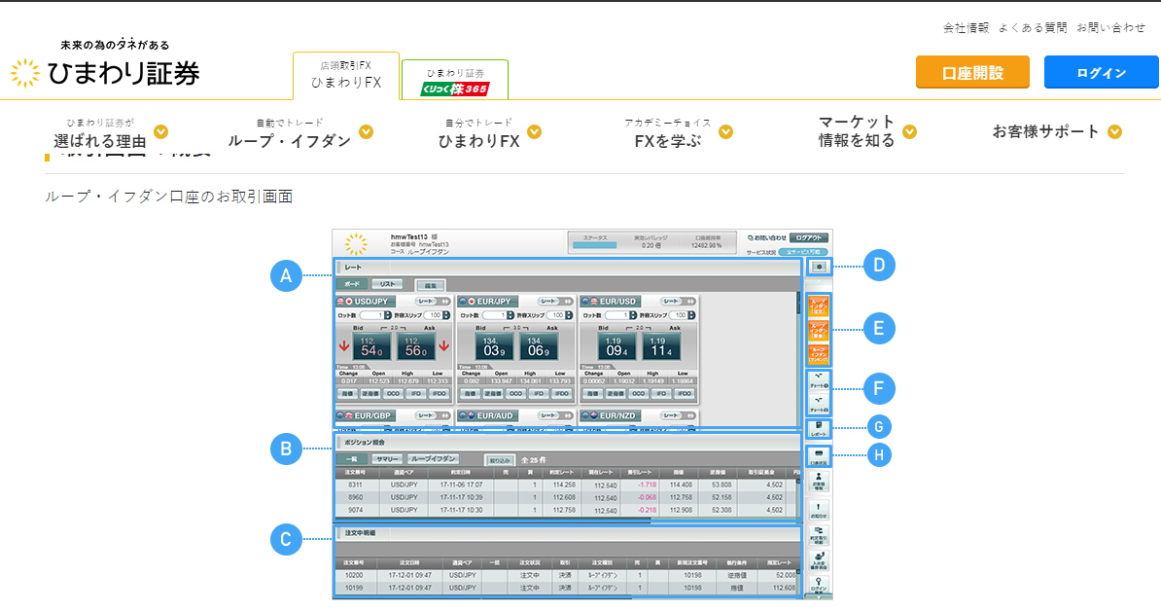This screenshot has height=611, width=1161.
Task: Click the EUR/JPY Bid price 134.03 tile
Action: click(494, 346)
